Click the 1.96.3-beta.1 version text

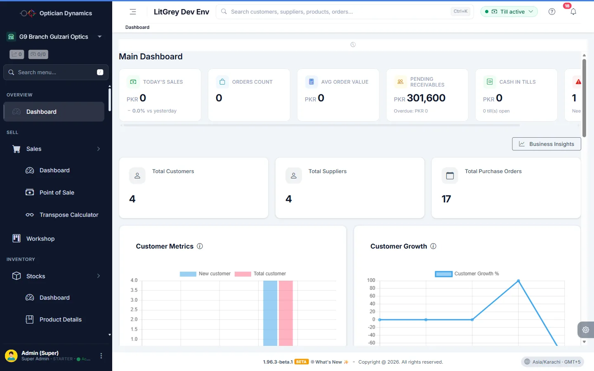[x=278, y=362]
